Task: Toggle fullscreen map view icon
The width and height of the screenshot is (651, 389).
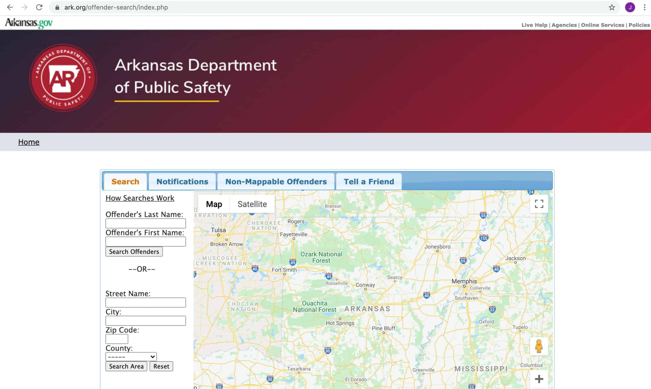Action: pyautogui.click(x=539, y=204)
